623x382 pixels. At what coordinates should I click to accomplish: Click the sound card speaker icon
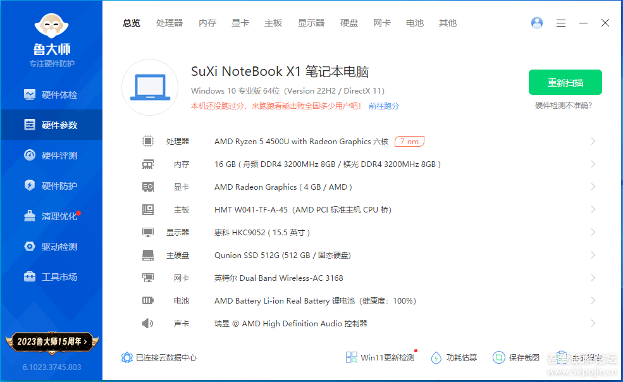148,323
